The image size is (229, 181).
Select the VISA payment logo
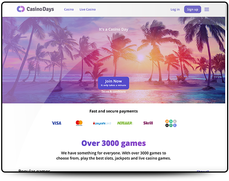coord(56,123)
